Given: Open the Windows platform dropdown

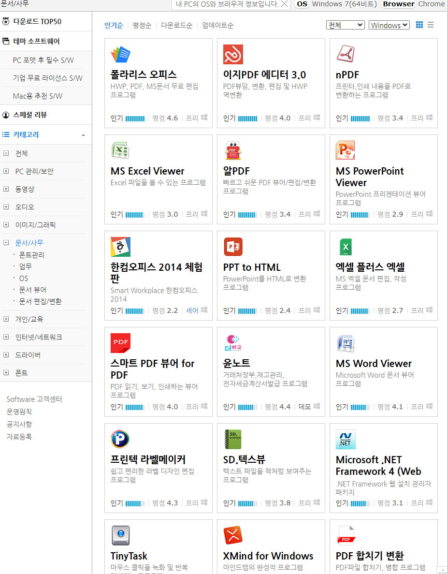Looking at the screenshot, I should click(x=389, y=25).
